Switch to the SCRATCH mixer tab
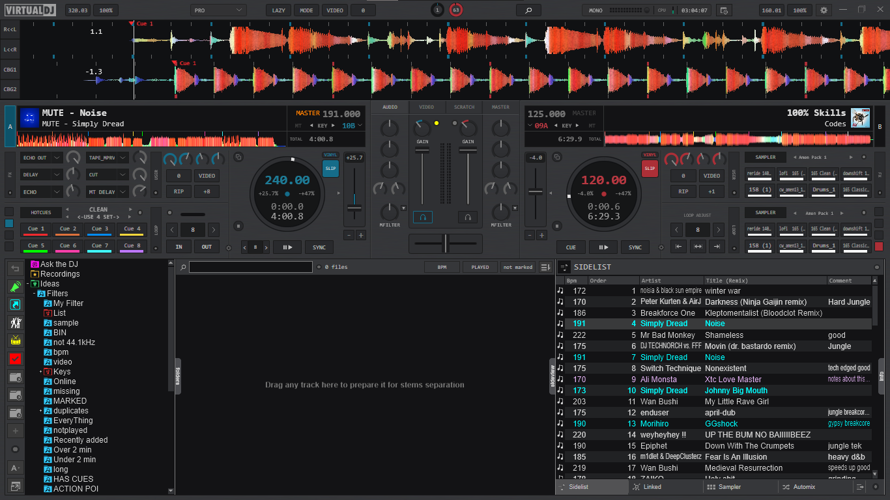This screenshot has height=500, width=890. click(464, 107)
